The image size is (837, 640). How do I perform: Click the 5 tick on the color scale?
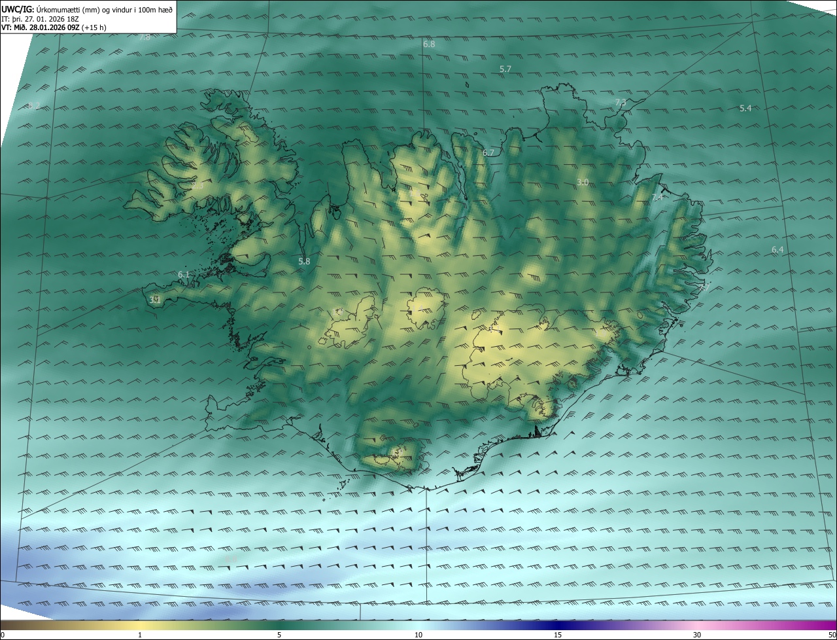click(x=279, y=635)
